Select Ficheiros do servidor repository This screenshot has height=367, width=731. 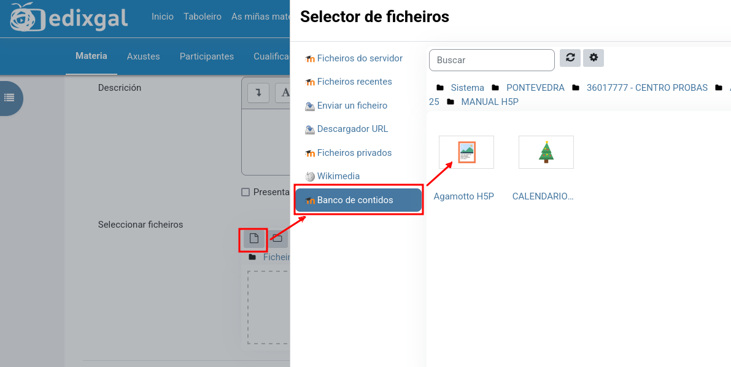(x=359, y=58)
